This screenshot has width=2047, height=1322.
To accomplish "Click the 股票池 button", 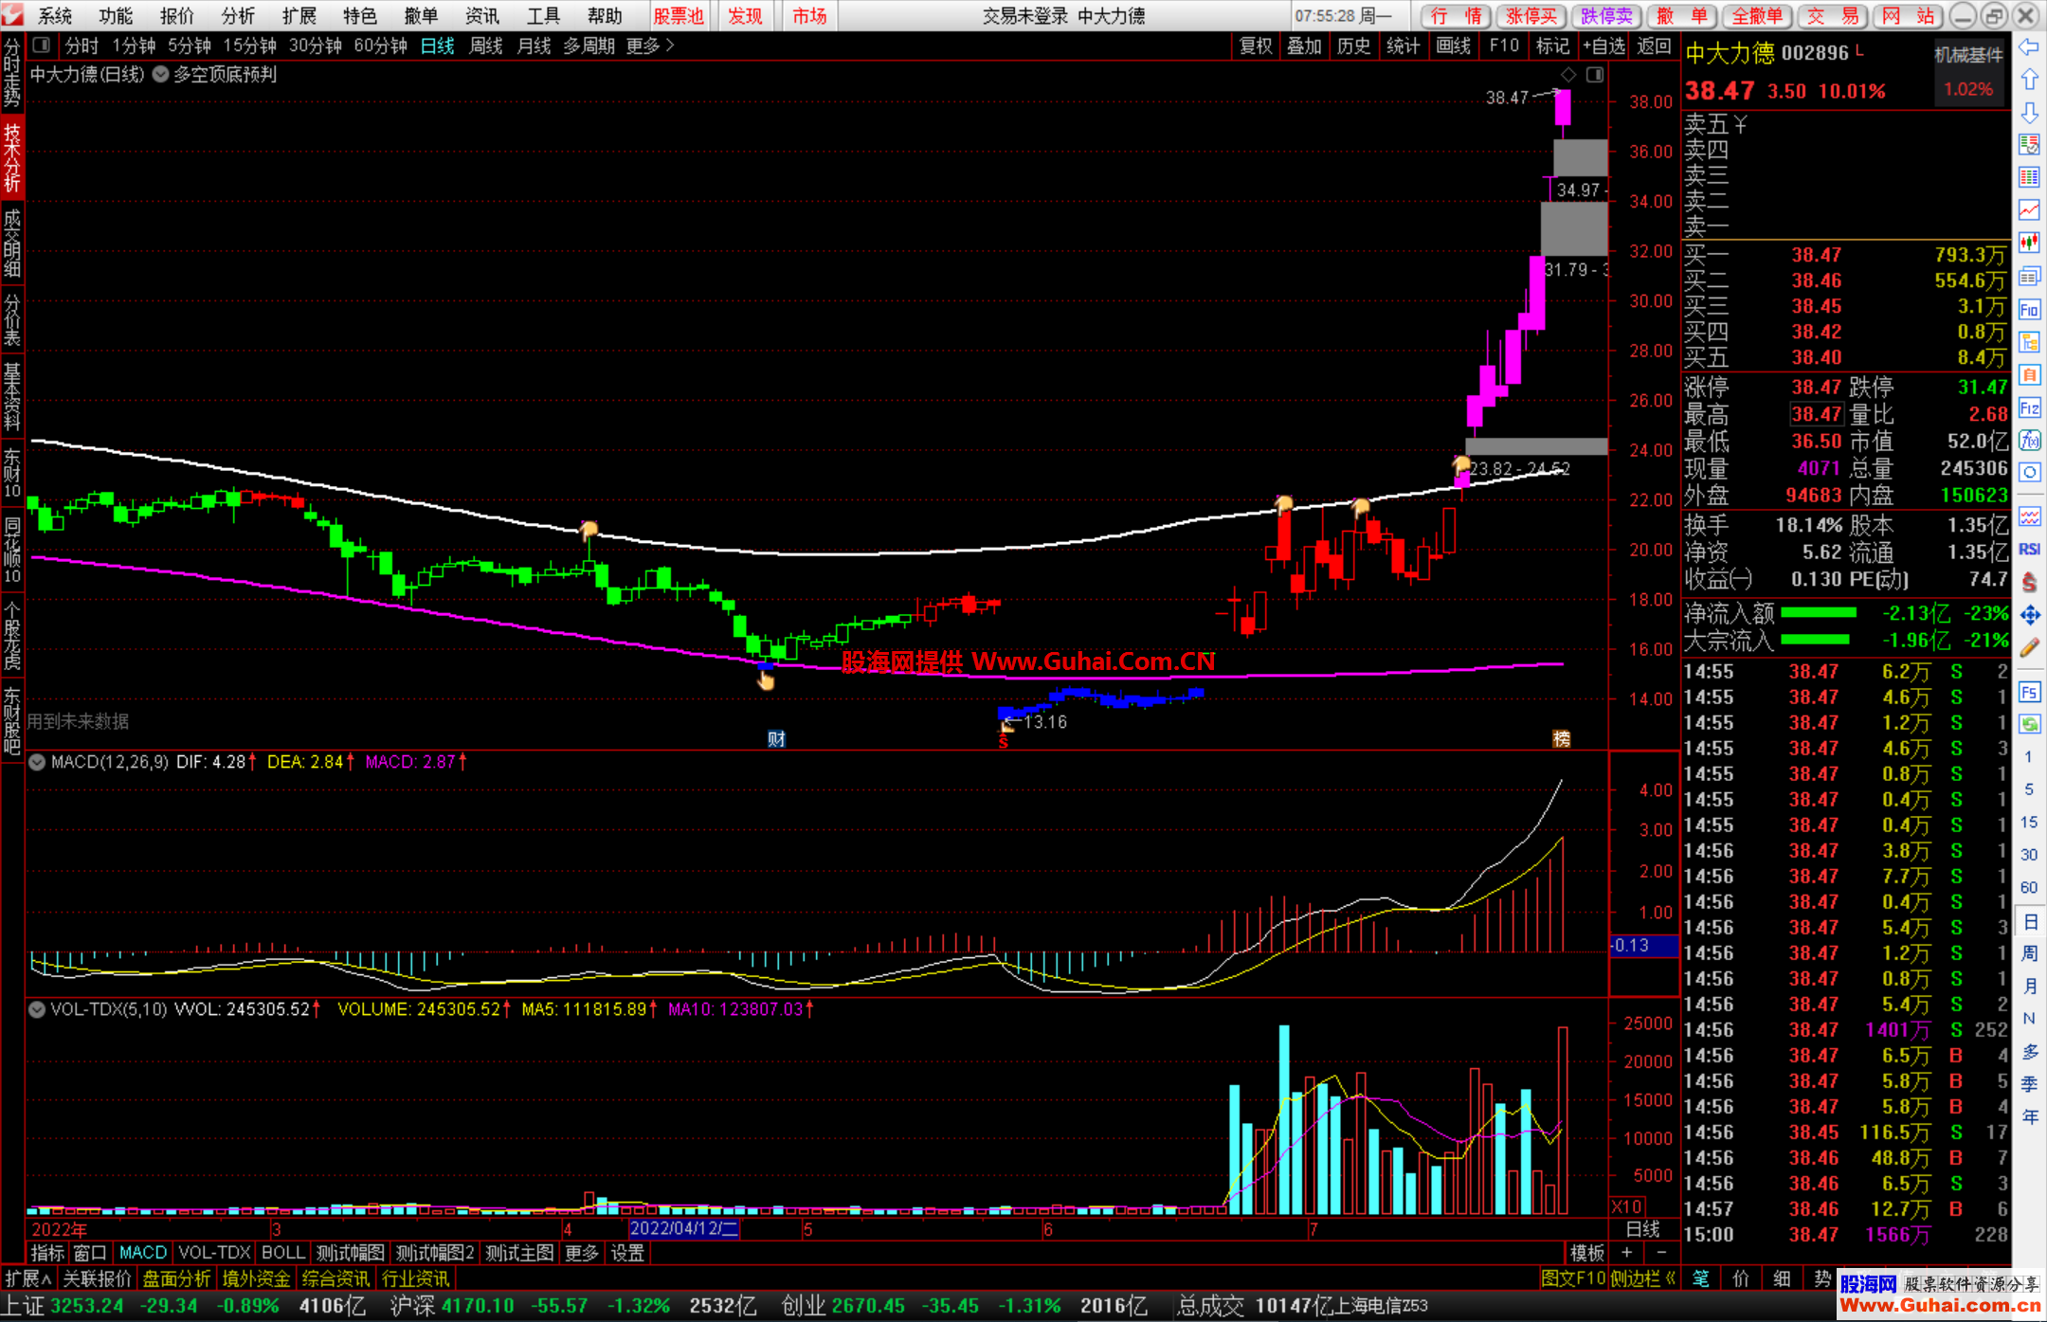I will tap(679, 16).
